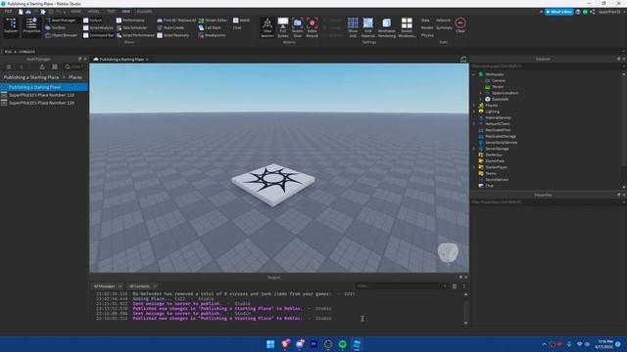
Task: Collapse the Workspace node in Explorer
Action: [x=474, y=74]
